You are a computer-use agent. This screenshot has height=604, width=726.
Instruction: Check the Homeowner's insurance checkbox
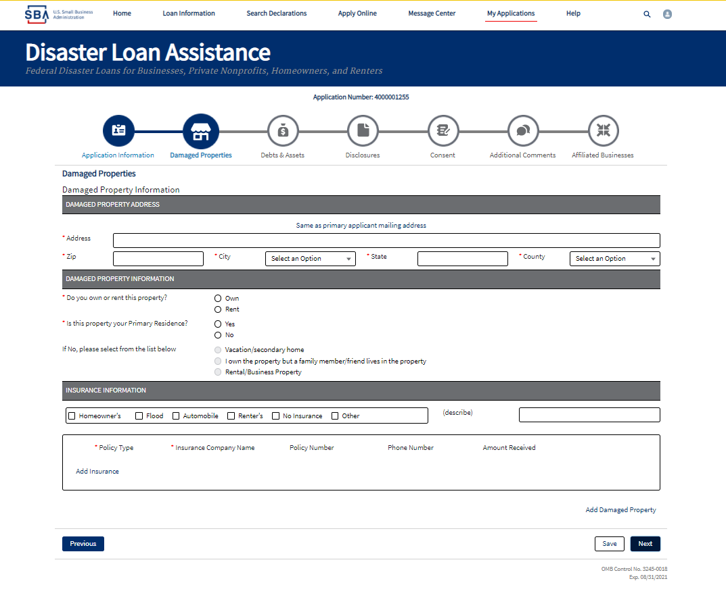pos(72,416)
